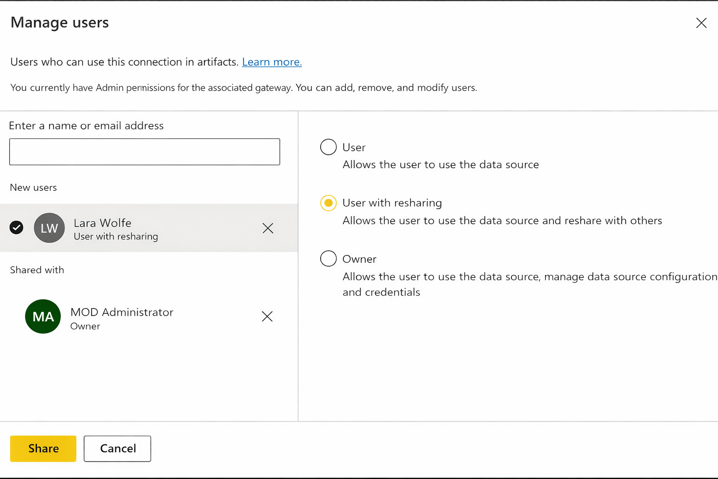Focus the name or email address field

tap(144, 152)
